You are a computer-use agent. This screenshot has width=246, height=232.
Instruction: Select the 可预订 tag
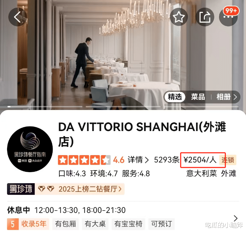161,224
